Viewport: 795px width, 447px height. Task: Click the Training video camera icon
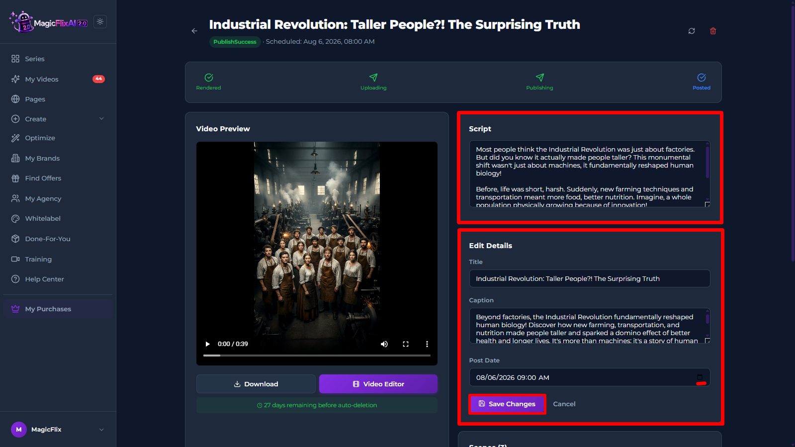(x=15, y=259)
